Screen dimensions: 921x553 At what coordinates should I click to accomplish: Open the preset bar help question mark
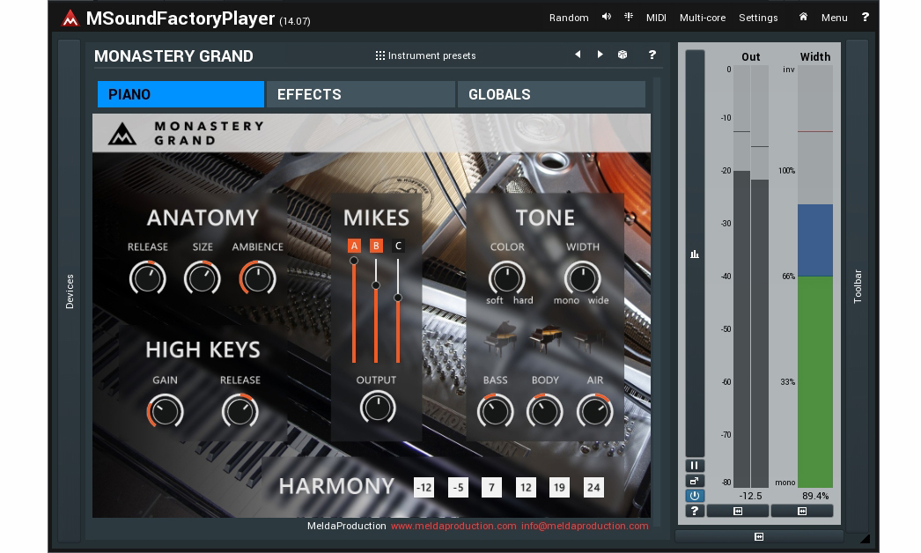pos(652,55)
